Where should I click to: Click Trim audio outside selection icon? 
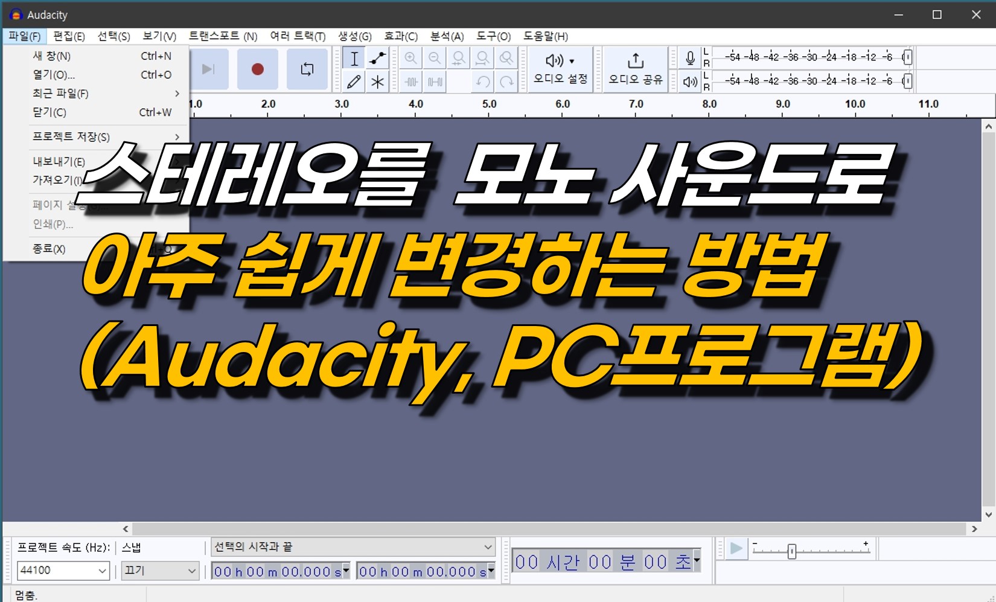(410, 82)
